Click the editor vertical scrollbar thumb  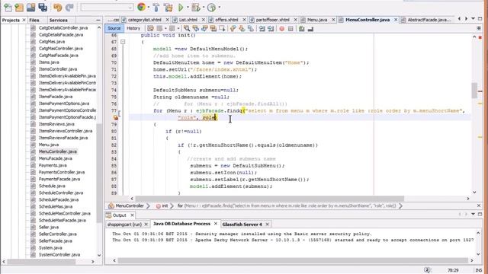474,91
